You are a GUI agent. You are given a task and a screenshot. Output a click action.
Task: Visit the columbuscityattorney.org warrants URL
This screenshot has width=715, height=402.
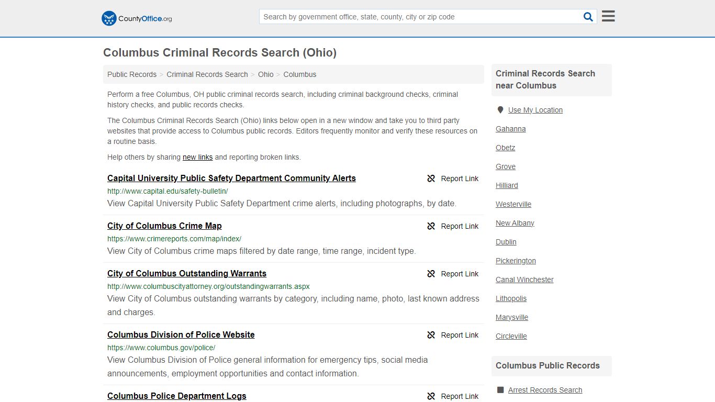click(x=208, y=286)
